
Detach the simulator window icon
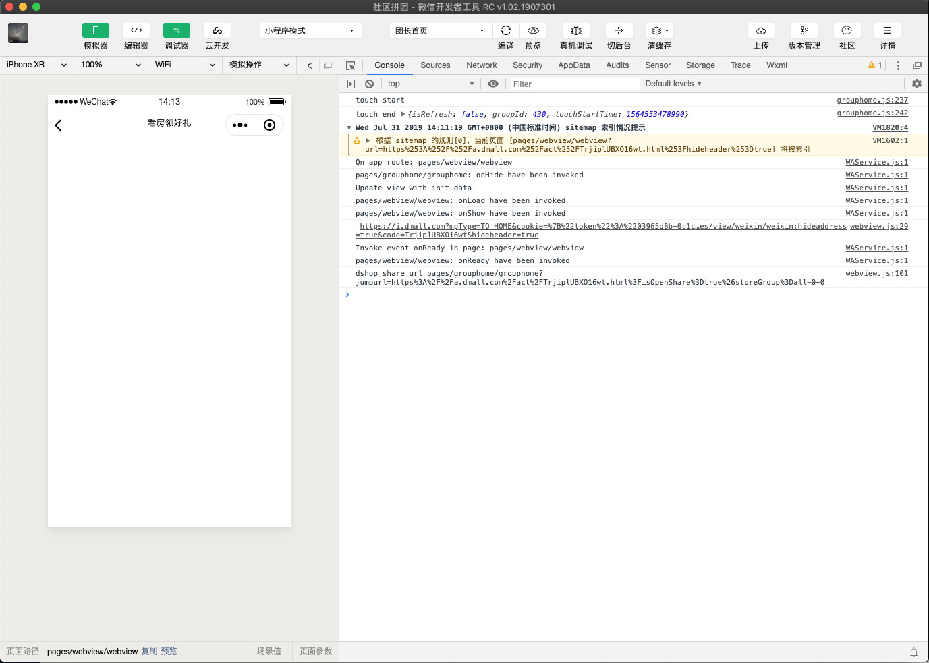point(328,65)
